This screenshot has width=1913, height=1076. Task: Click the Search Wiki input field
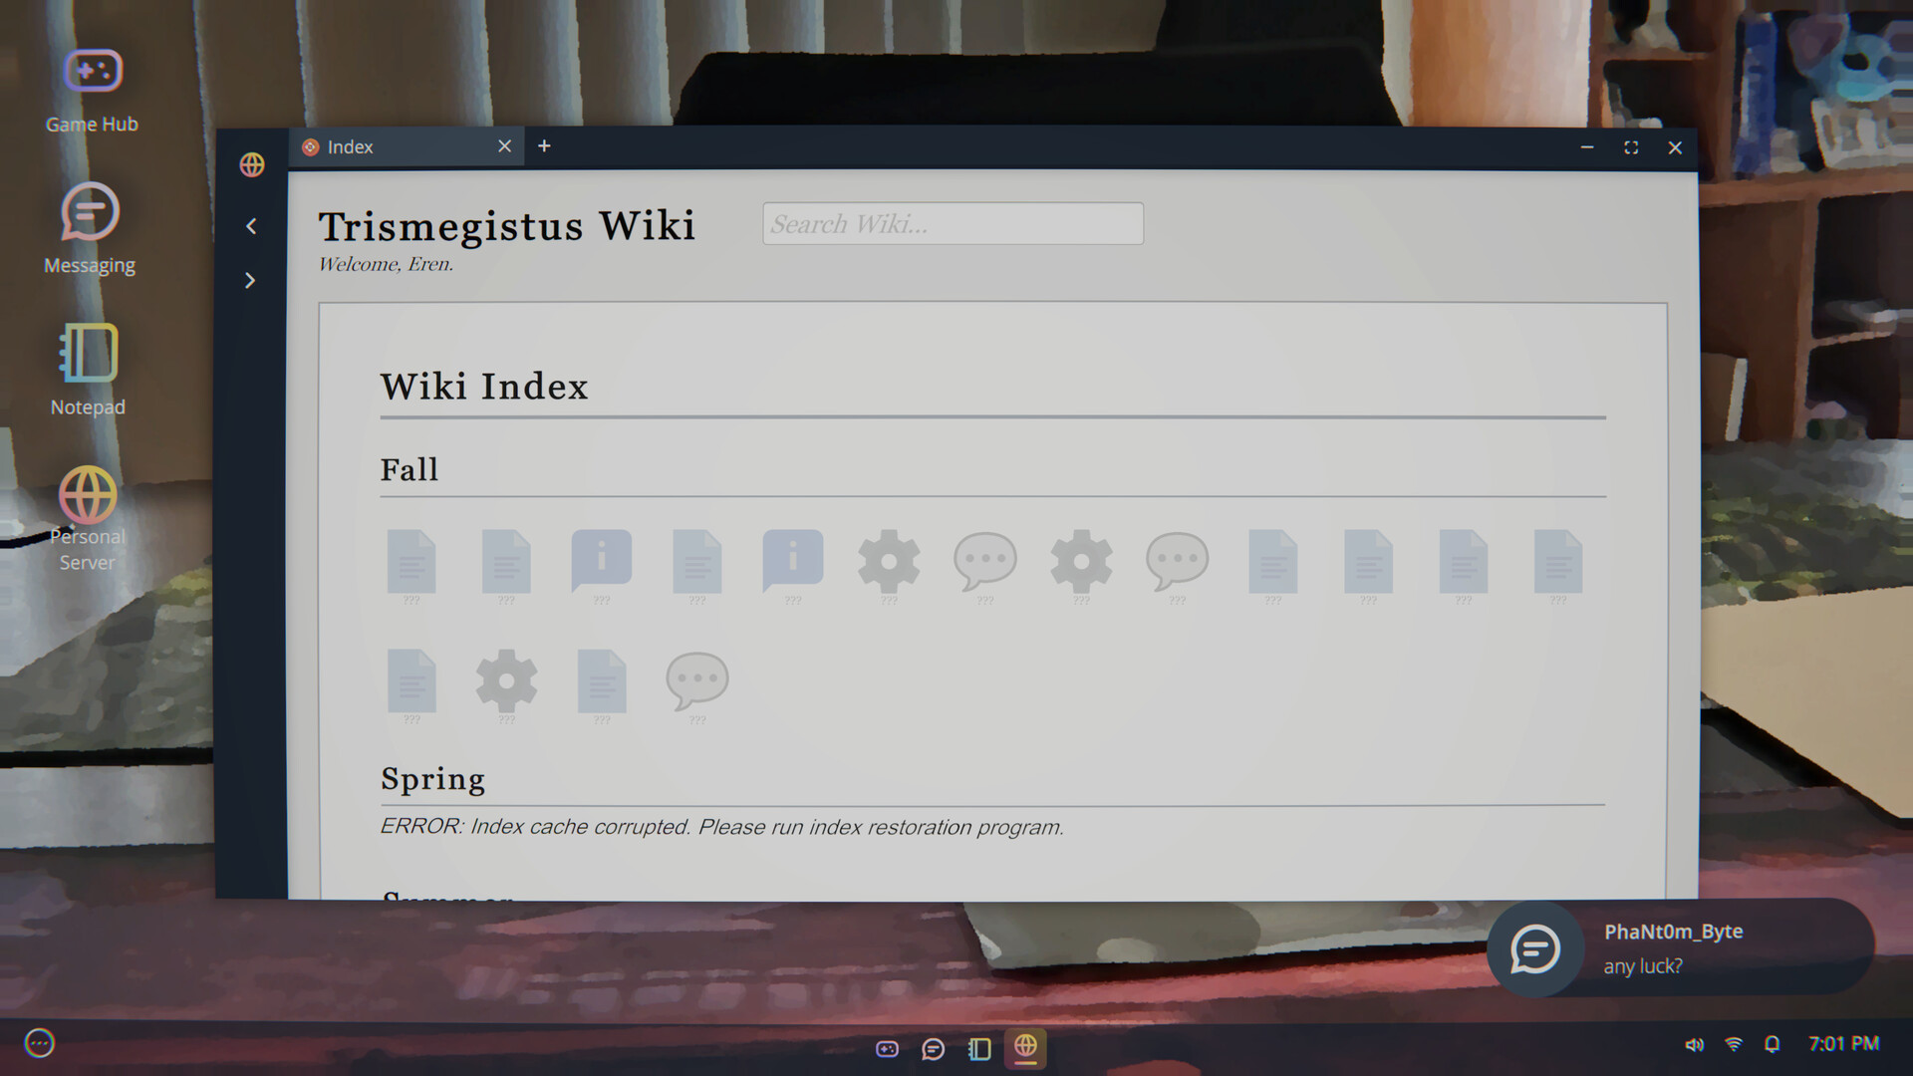tap(952, 224)
